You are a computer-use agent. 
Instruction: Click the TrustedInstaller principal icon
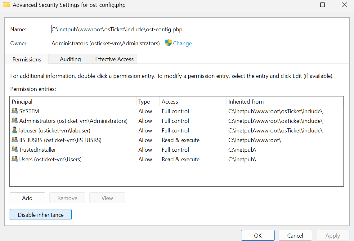coord(15,150)
